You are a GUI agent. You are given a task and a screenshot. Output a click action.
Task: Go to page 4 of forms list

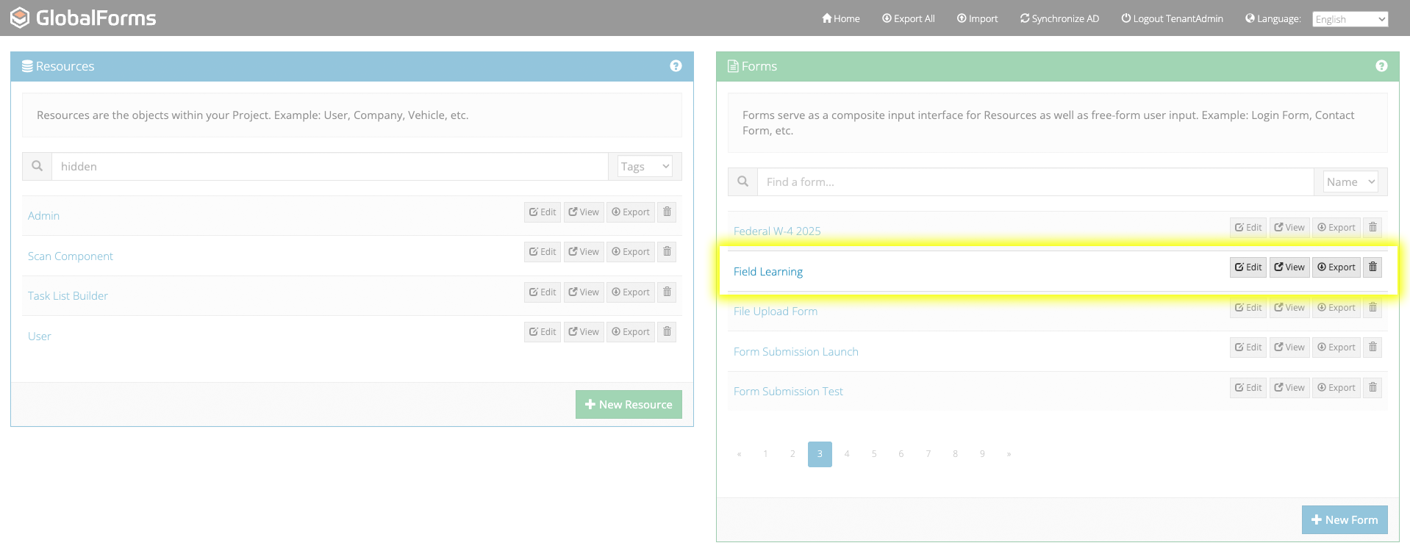click(x=847, y=454)
